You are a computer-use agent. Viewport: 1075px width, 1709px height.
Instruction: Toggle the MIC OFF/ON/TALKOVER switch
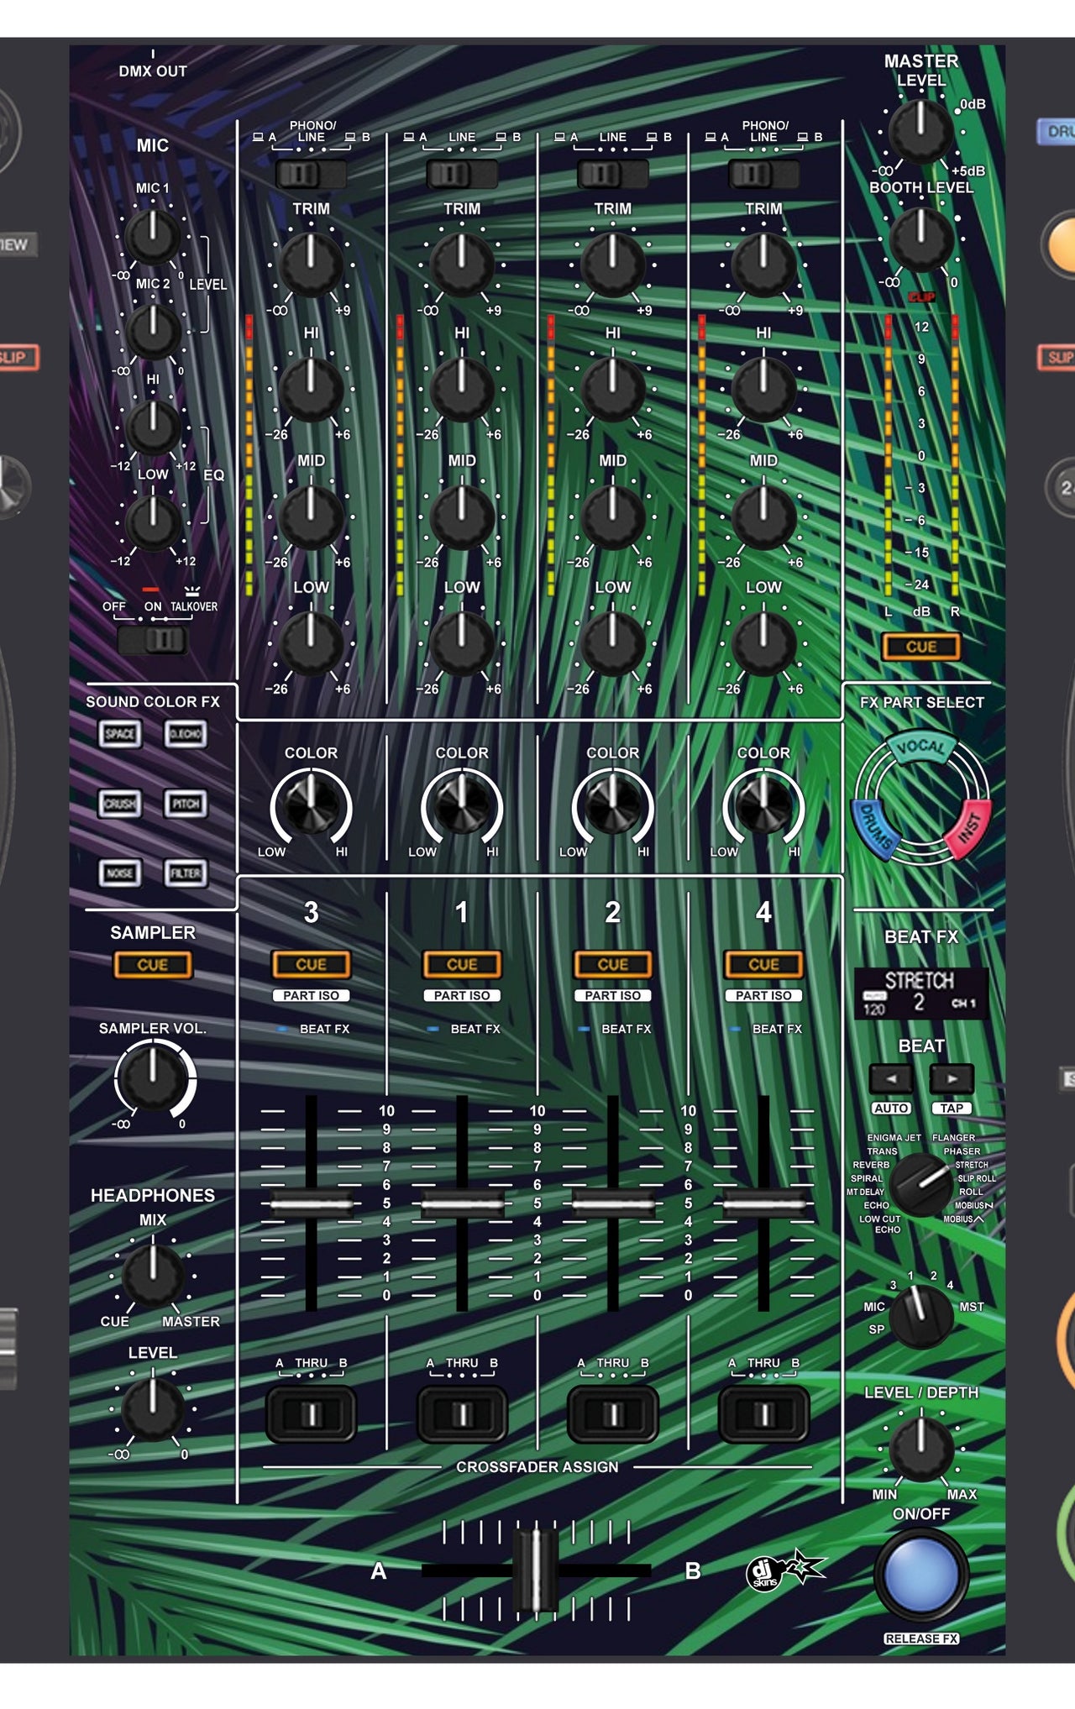click(153, 640)
